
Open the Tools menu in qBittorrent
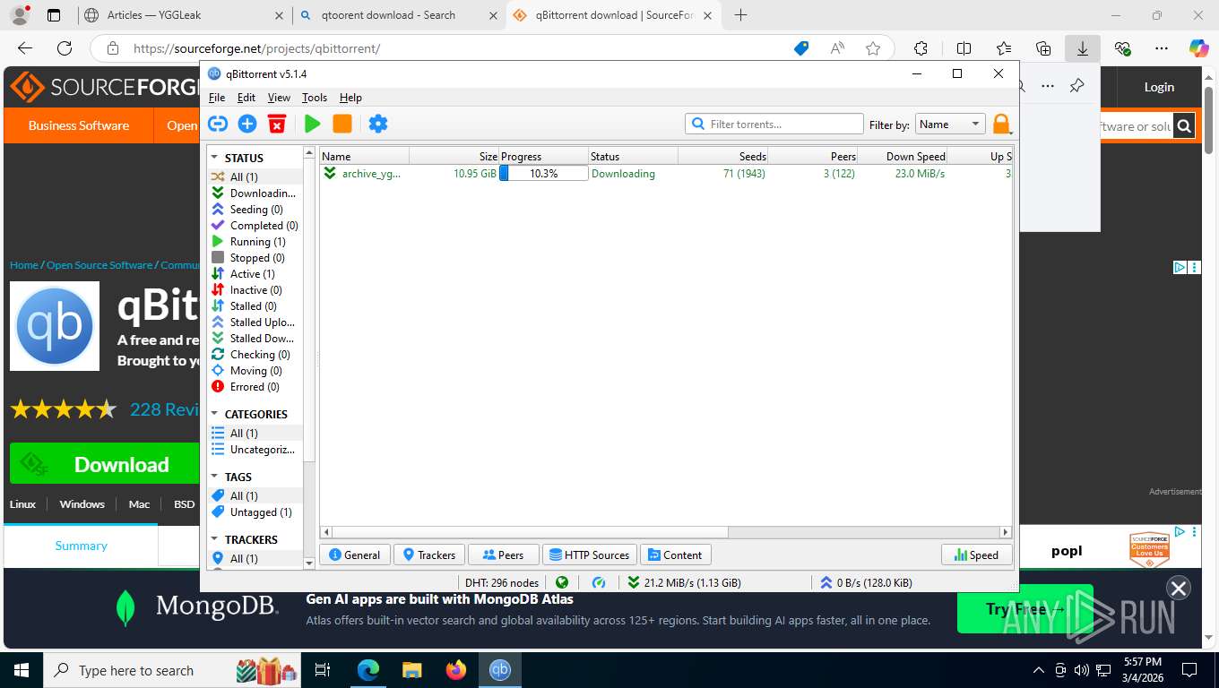click(315, 98)
